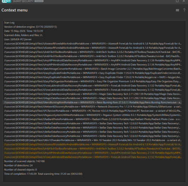Select the NetworkDiscoveryPortable.exe Slitheris entry
Image resolution: width=188 pixels, height=186 pixels.
coord(92,107)
